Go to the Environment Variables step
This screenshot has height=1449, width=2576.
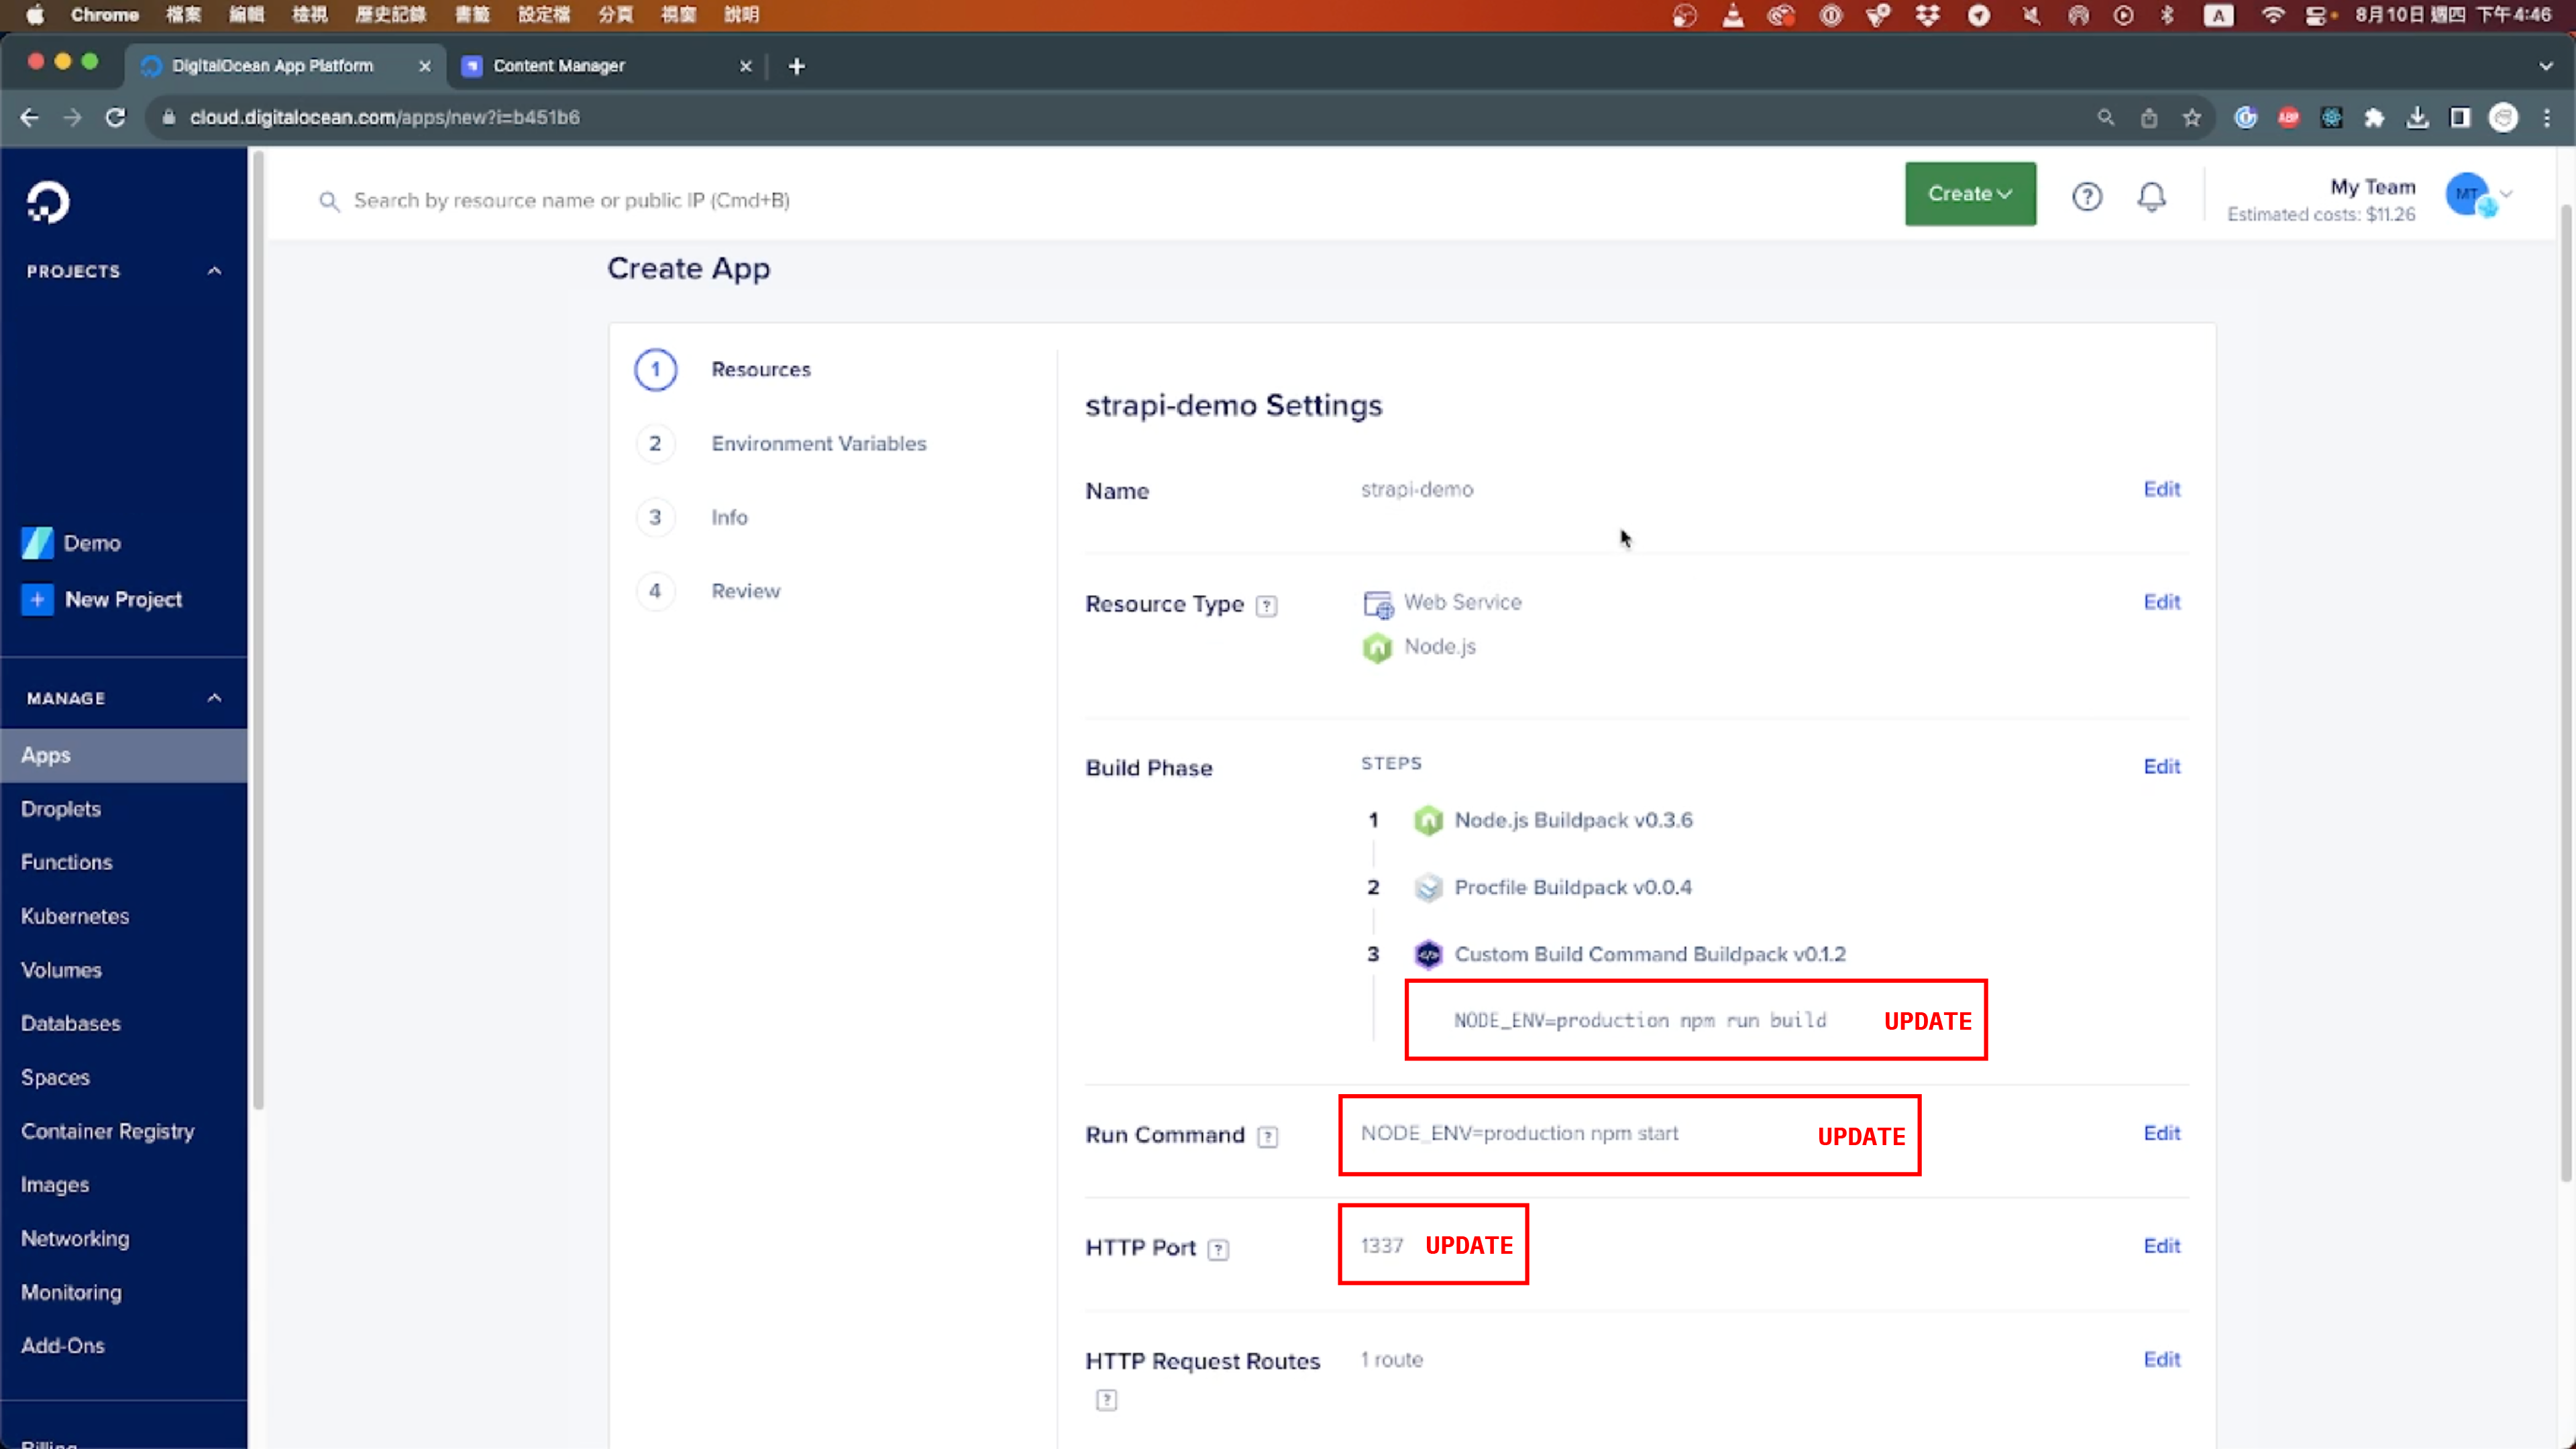pos(818,443)
